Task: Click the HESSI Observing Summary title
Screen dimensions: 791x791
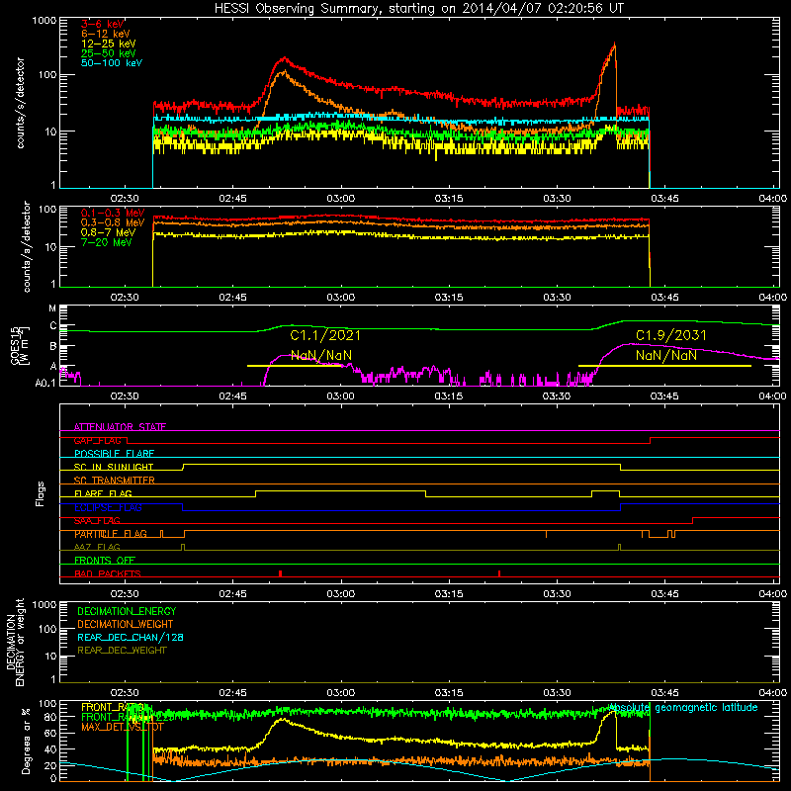Action: 418,8
